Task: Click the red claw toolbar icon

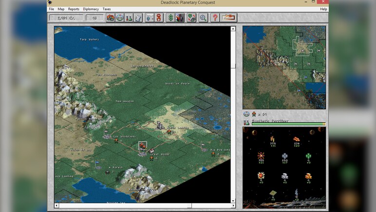Action: [x=159, y=18]
